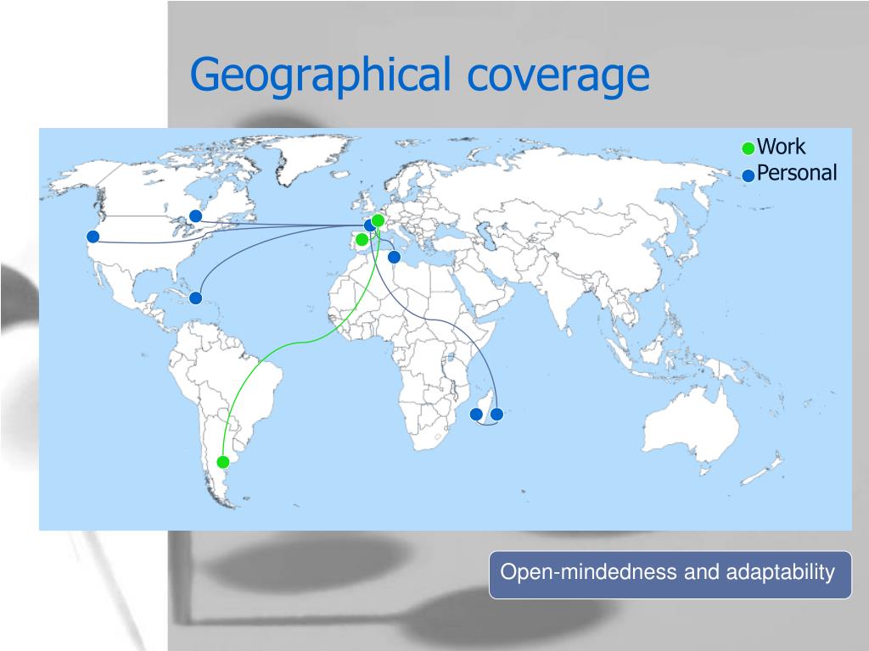This screenshot has height=651, width=869.
Task: Click the 'Personal' legend label
Action: (797, 173)
